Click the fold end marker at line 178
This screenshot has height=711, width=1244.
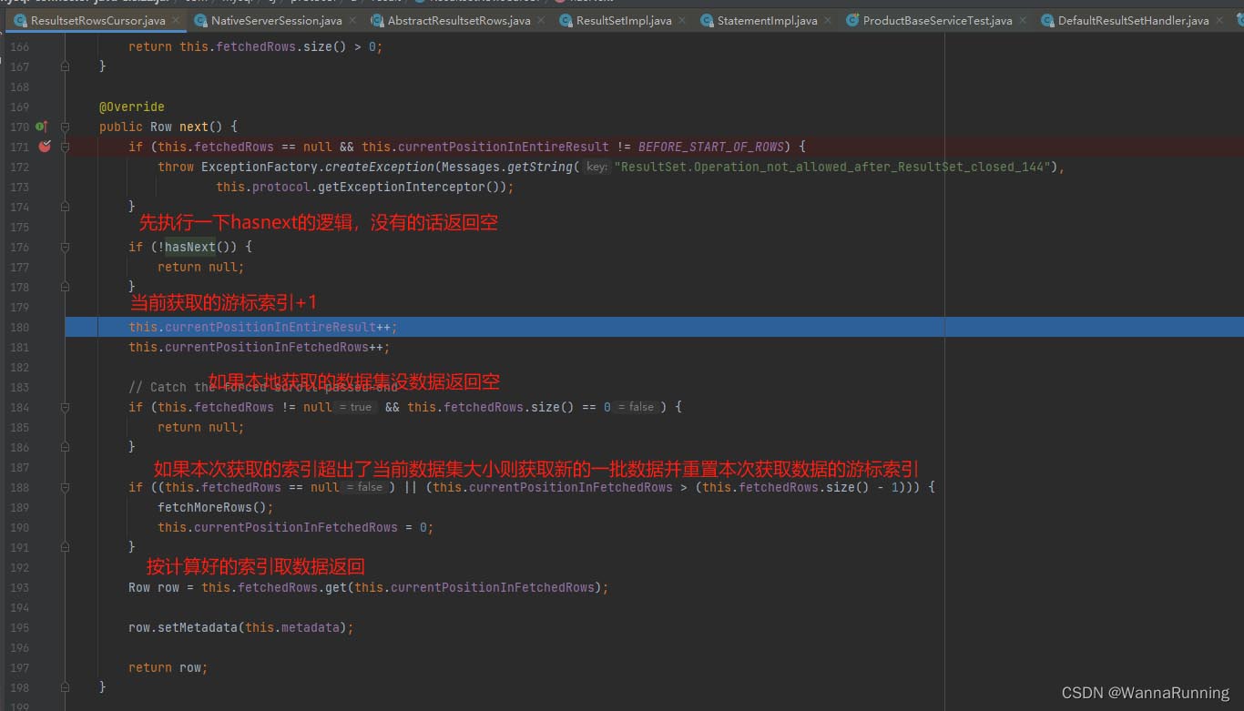[65, 287]
